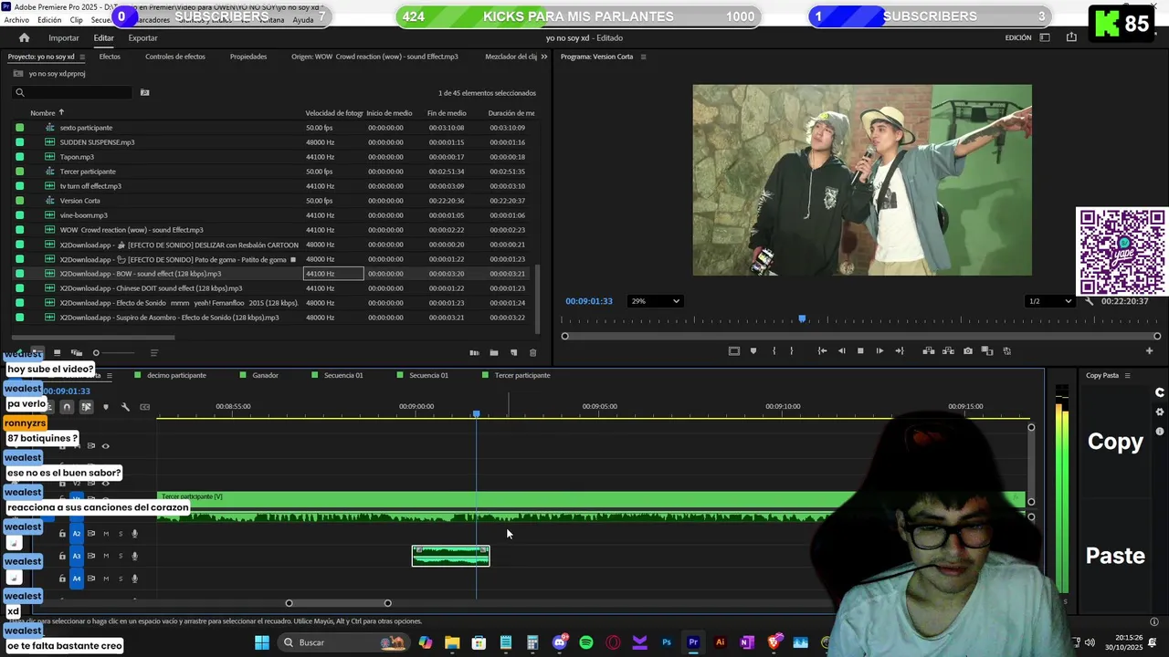Click the Program monitor timecode 00:09:01:33
This screenshot has height=657, width=1169.
coord(589,301)
